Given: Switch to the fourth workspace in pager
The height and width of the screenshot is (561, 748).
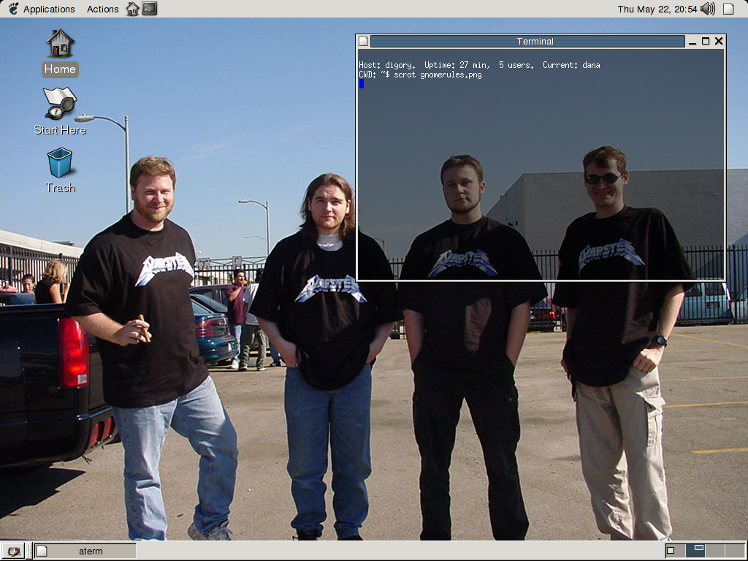Looking at the screenshot, I should point(735,551).
